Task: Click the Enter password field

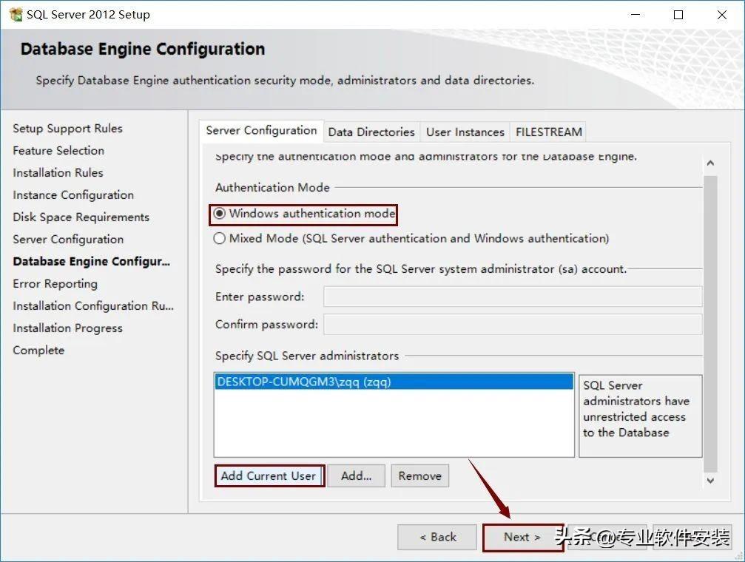Action: click(512, 297)
